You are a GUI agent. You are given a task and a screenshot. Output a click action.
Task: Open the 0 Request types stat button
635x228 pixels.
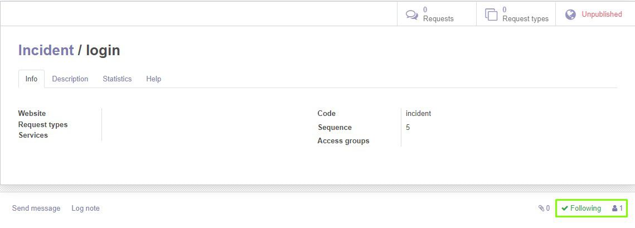516,14
